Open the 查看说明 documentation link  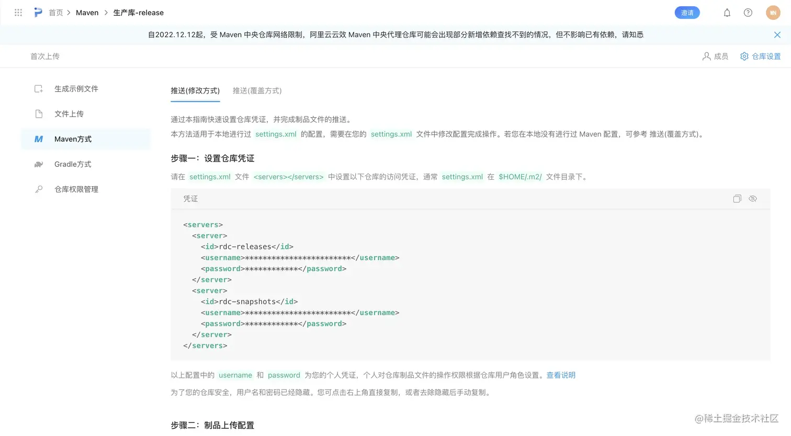(x=561, y=375)
